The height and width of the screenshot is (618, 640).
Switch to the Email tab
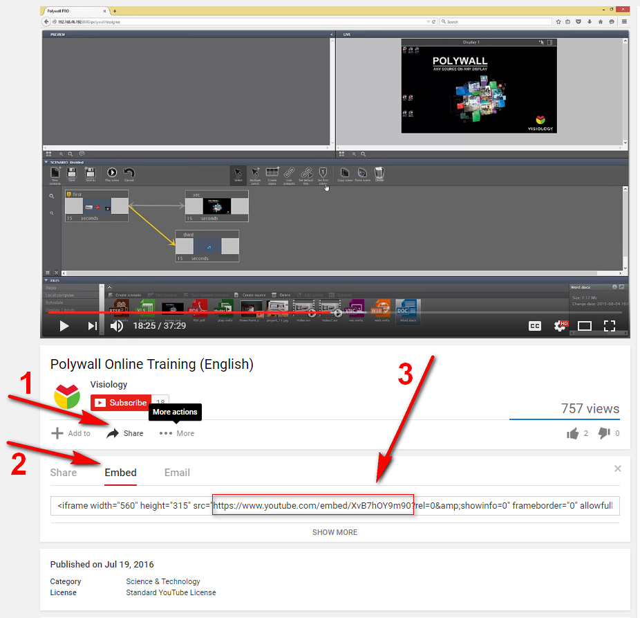point(177,473)
